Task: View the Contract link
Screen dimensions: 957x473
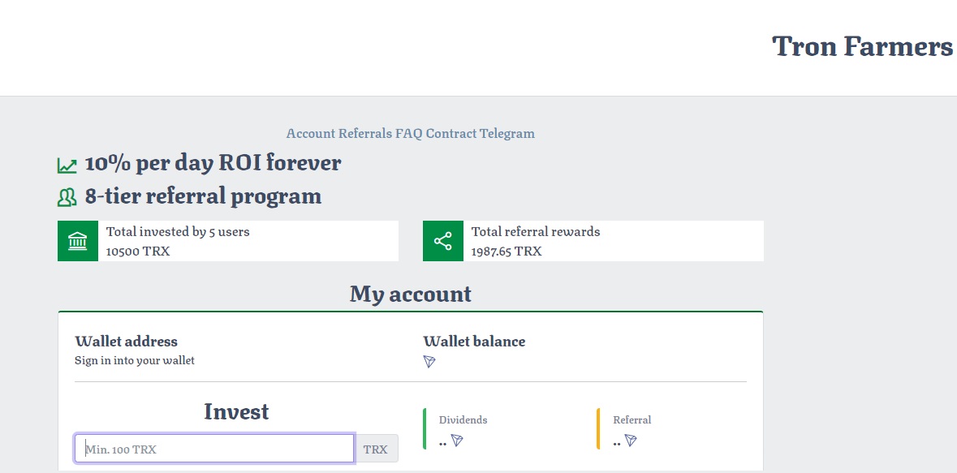Action: click(x=451, y=133)
